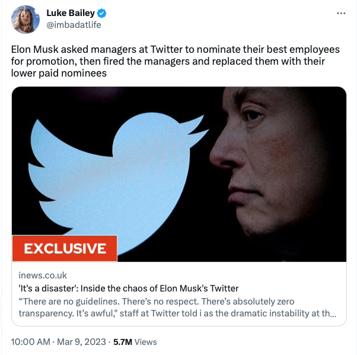Click "for promotion" in the tweet's second line

coord(38,62)
